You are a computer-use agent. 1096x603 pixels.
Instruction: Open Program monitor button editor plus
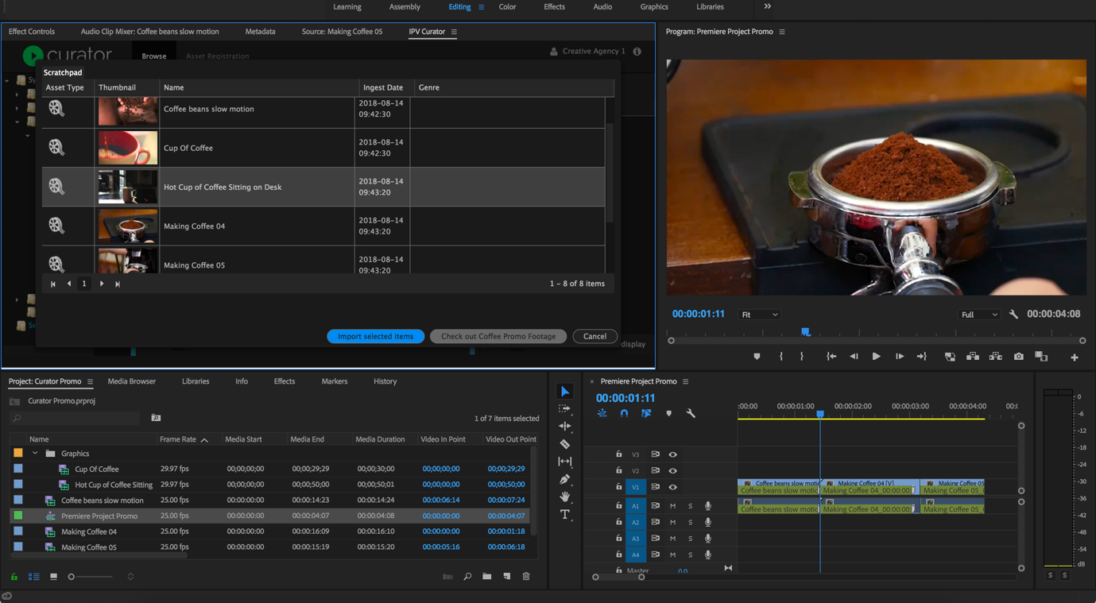click(1075, 358)
